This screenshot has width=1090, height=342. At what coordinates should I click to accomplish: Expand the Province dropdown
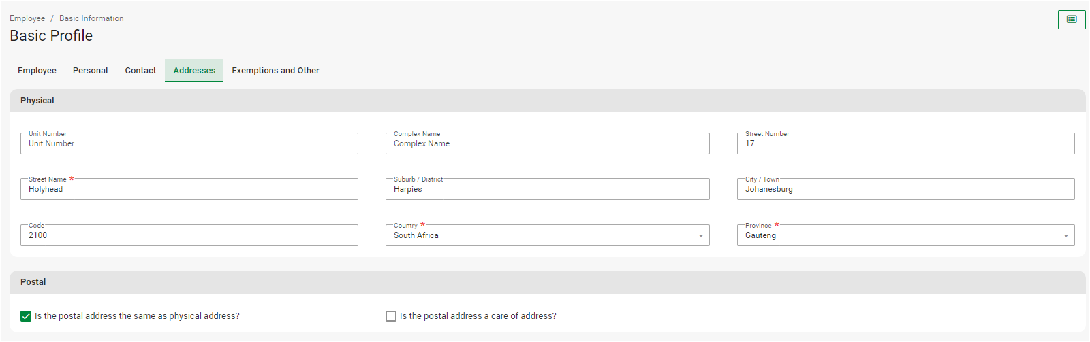[905, 235]
